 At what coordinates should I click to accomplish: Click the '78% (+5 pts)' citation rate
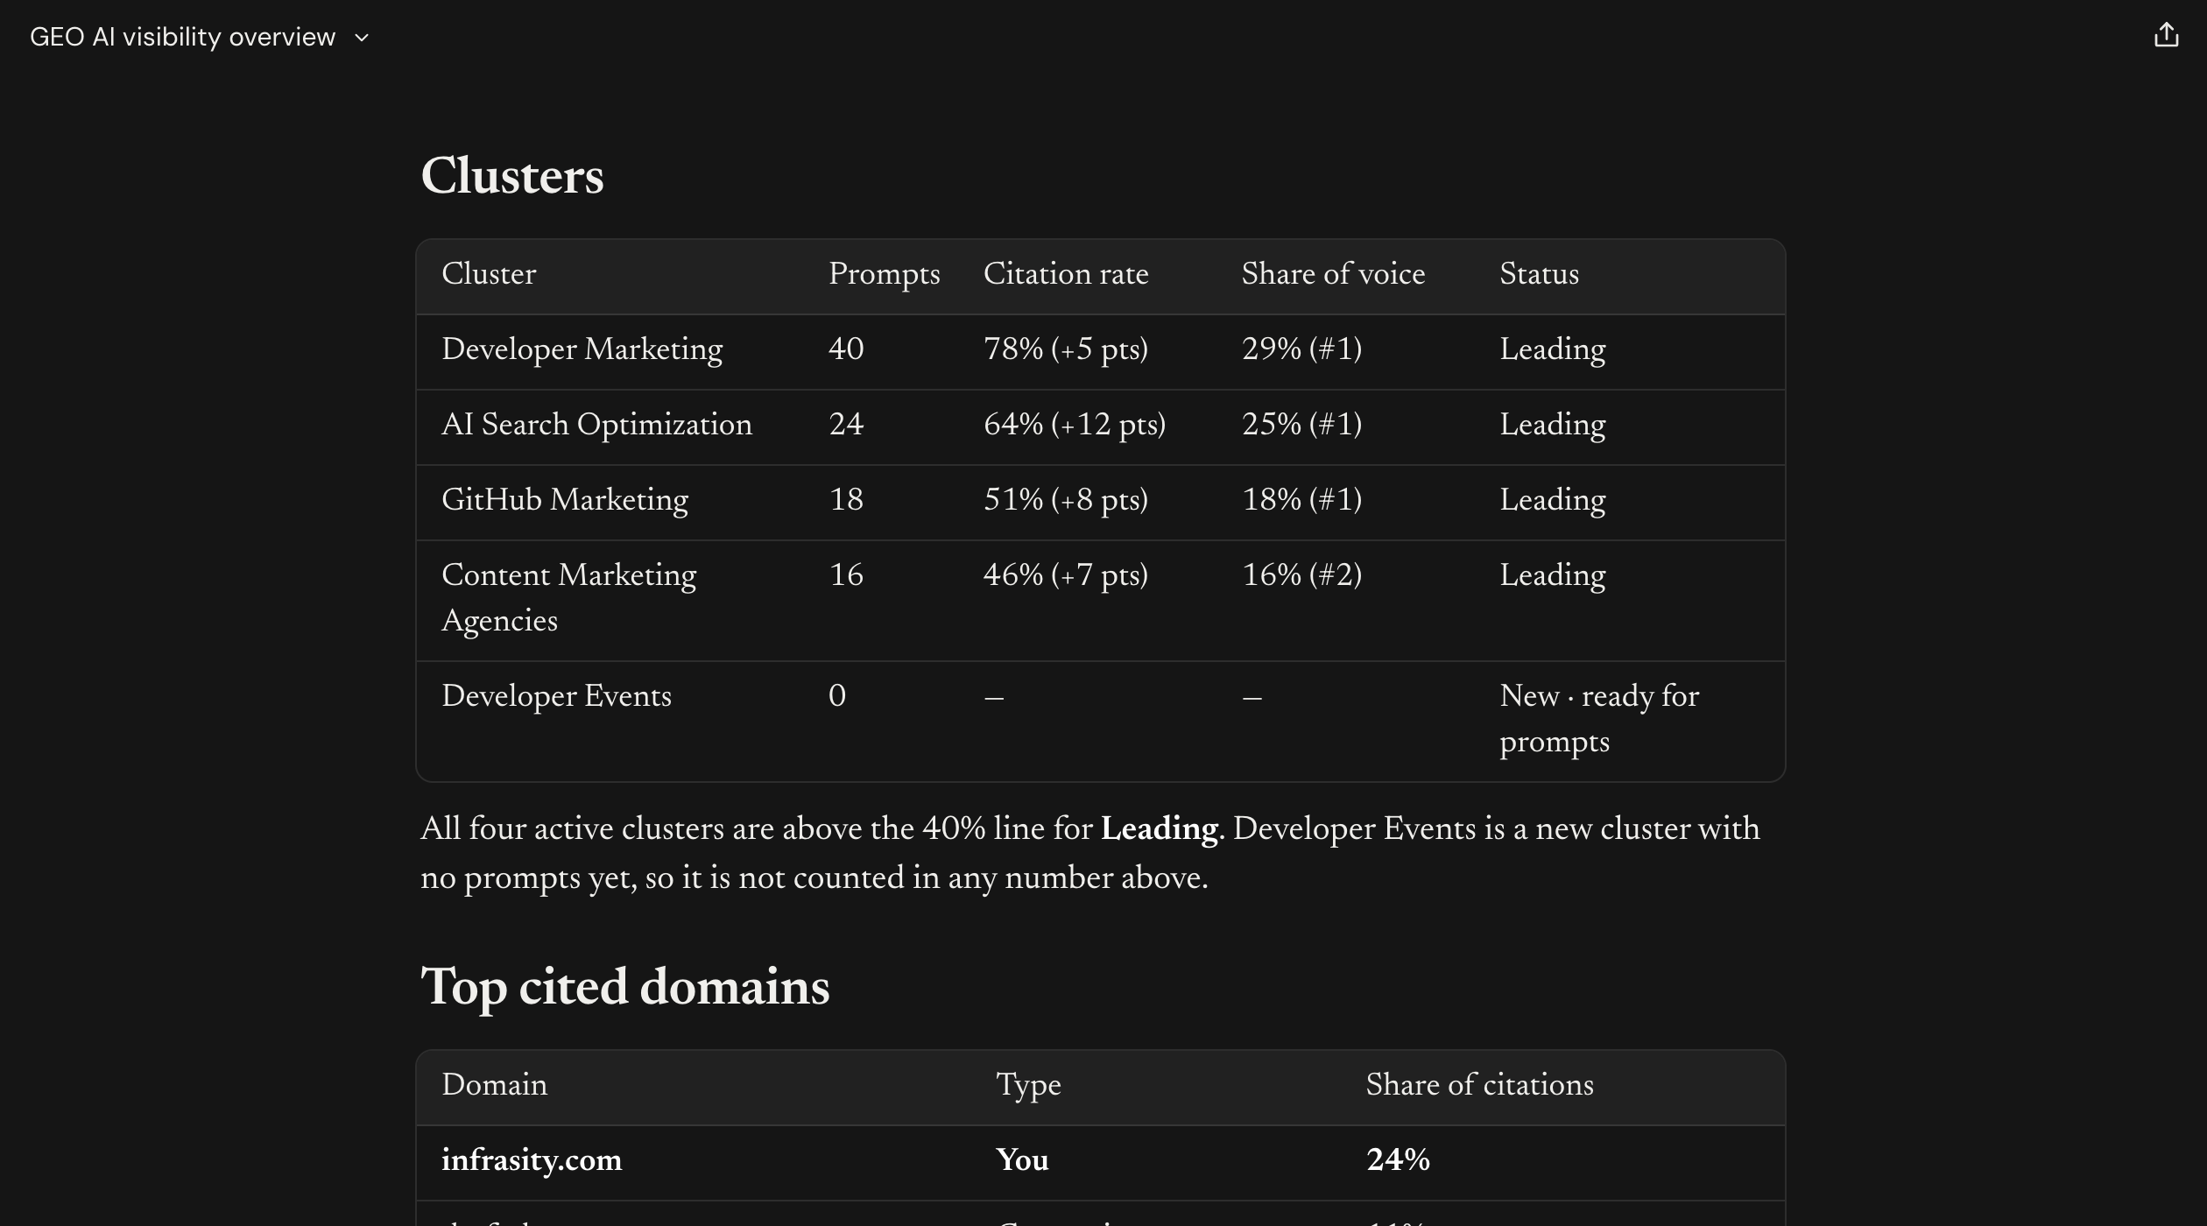[x=1066, y=350]
